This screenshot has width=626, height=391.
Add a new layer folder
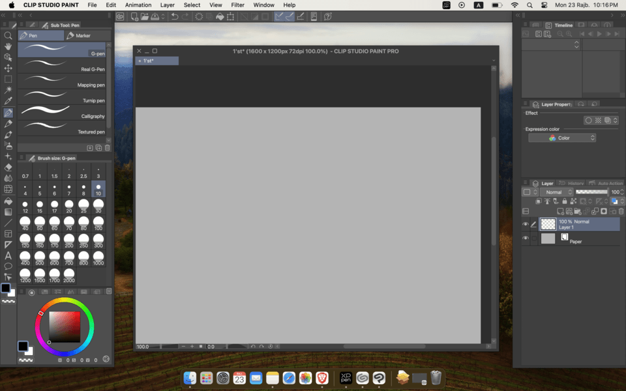tap(577, 211)
